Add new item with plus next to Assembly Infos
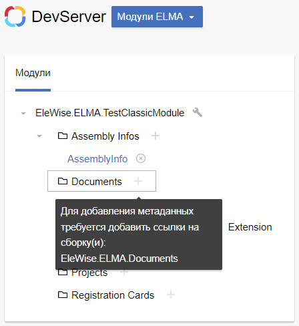 (156, 136)
